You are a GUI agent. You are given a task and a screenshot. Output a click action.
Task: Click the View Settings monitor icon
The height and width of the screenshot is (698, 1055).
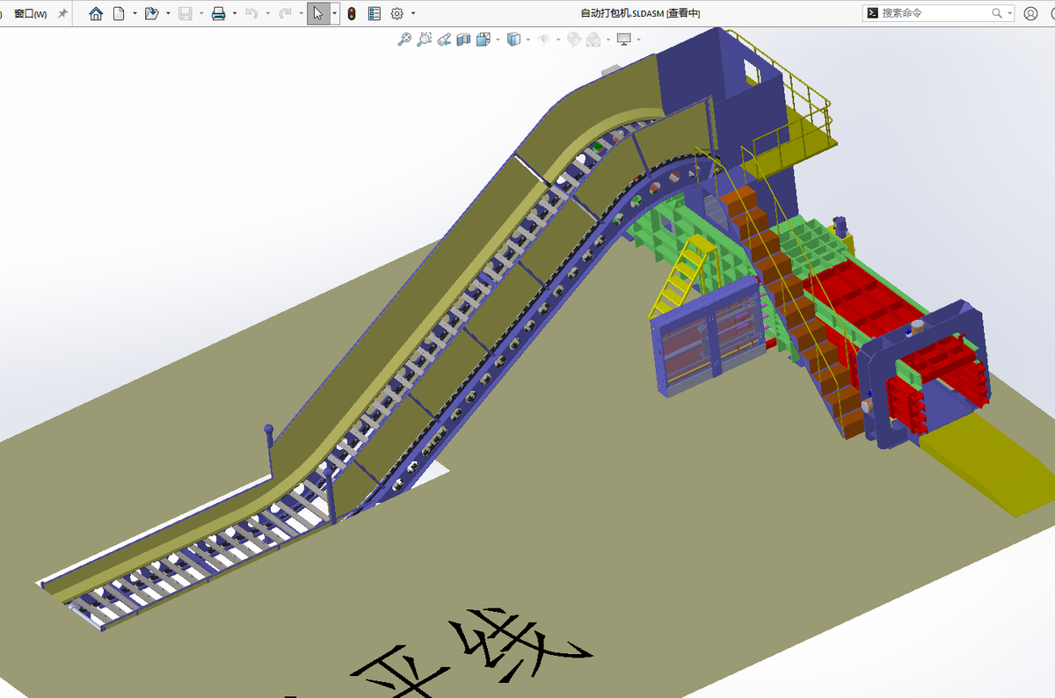click(x=624, y=39)
